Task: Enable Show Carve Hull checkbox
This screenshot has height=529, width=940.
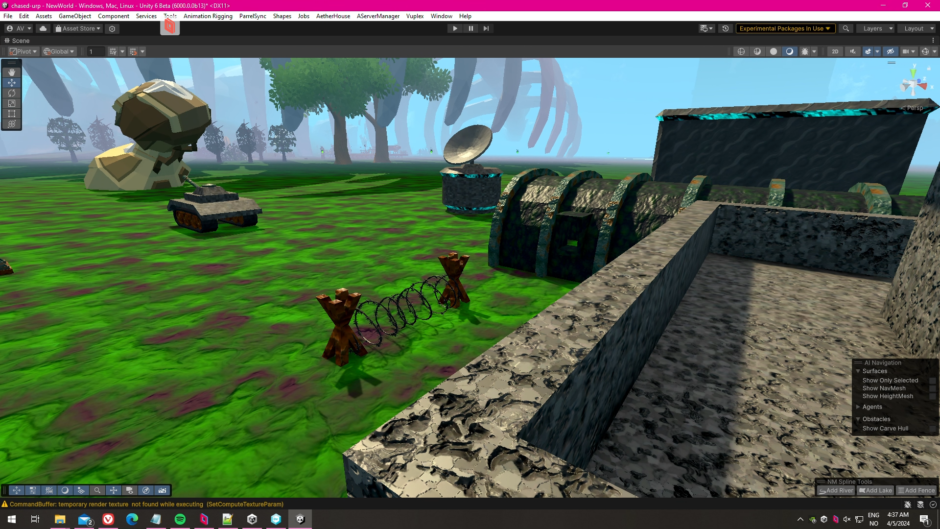Action: 932,429
